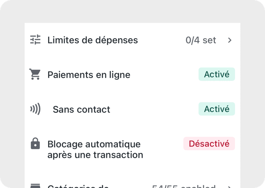Toggle the Activé badge for Paiements en ligne
The height and width of the screenshot is (188, 265).
point(217,74)
